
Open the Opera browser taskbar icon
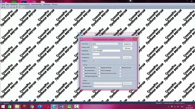(47, 107)
